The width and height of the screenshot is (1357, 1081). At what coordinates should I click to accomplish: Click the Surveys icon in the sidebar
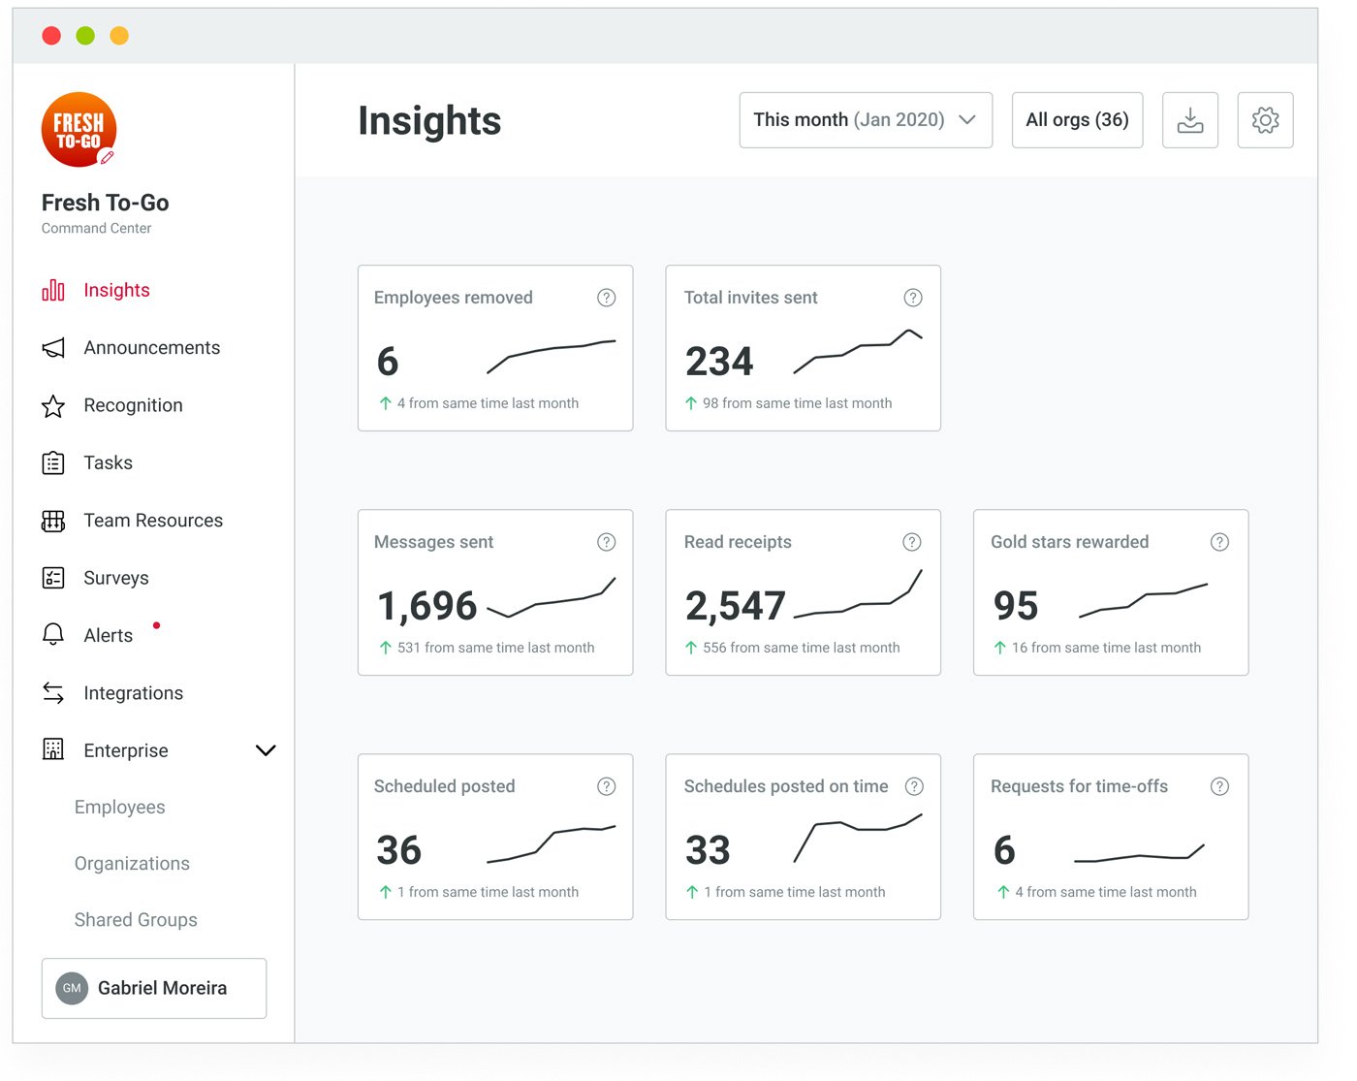point(52,577)
